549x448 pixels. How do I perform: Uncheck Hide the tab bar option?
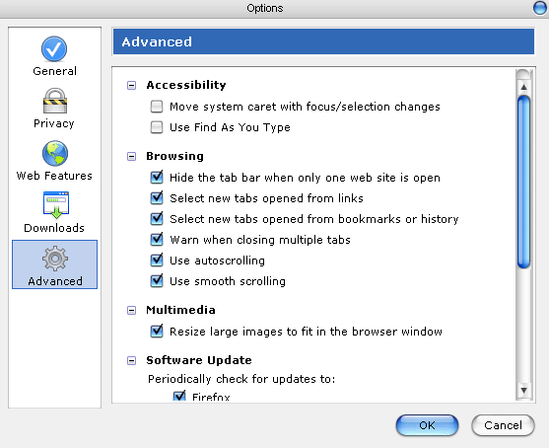coord(157,178)
